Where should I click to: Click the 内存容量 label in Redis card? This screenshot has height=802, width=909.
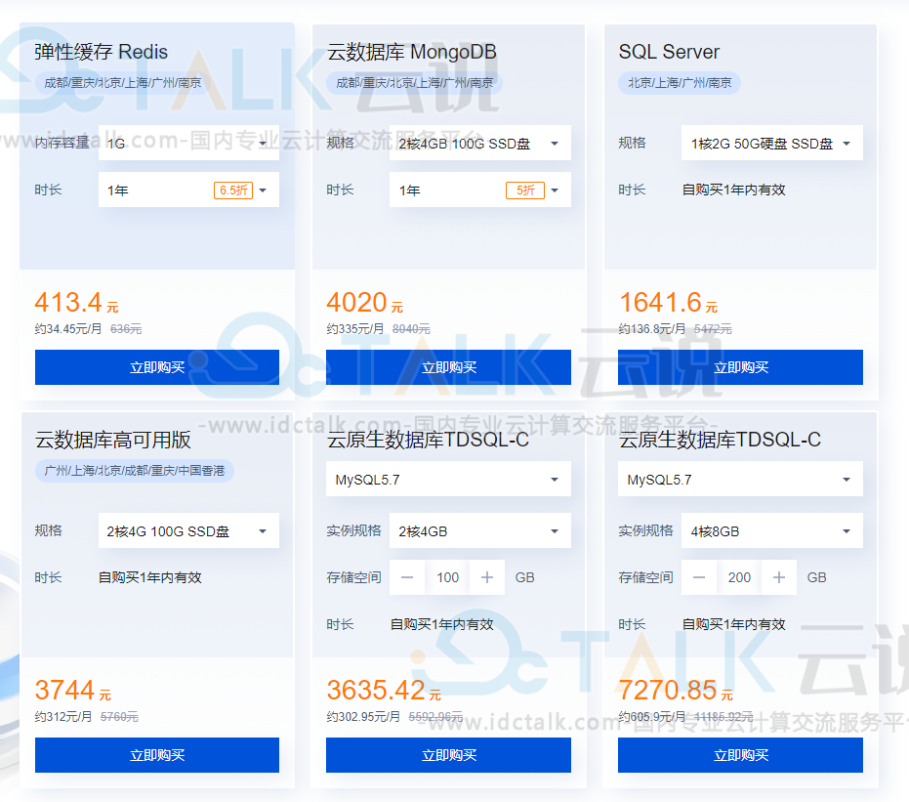tap(62, 143)
